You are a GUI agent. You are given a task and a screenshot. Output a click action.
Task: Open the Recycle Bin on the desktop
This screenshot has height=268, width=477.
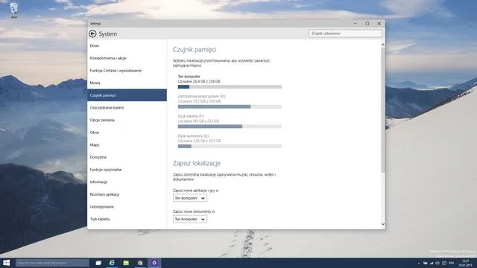pos(14,10)
